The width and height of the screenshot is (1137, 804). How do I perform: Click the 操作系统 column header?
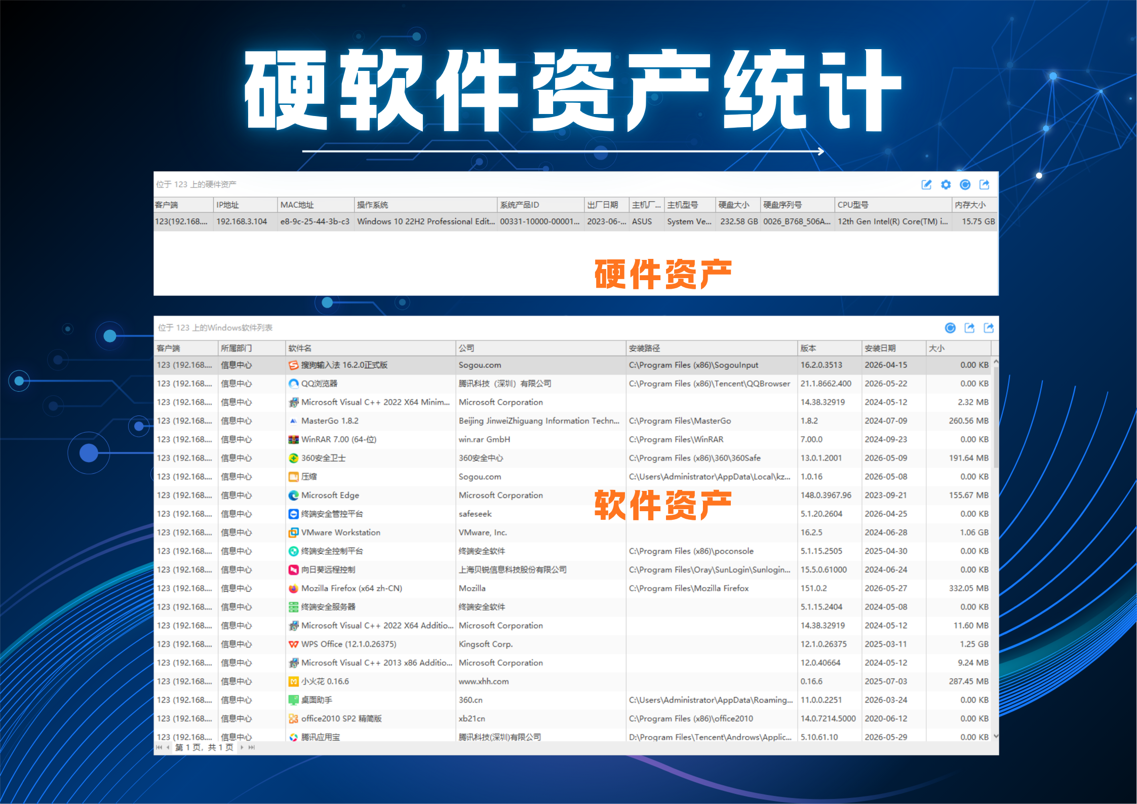[x=425, y=205]
